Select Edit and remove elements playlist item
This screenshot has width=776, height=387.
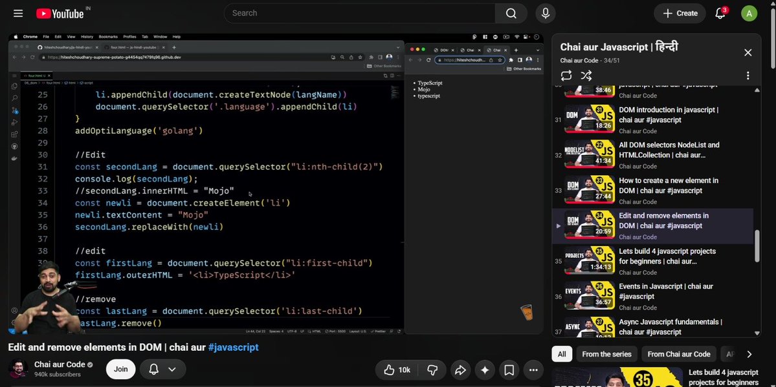[653, 226]
